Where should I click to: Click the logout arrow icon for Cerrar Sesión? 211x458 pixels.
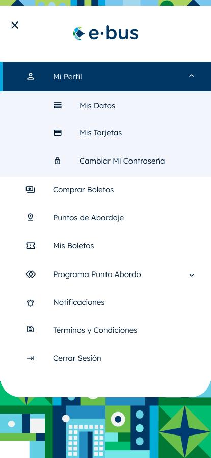tap(30, 358)
